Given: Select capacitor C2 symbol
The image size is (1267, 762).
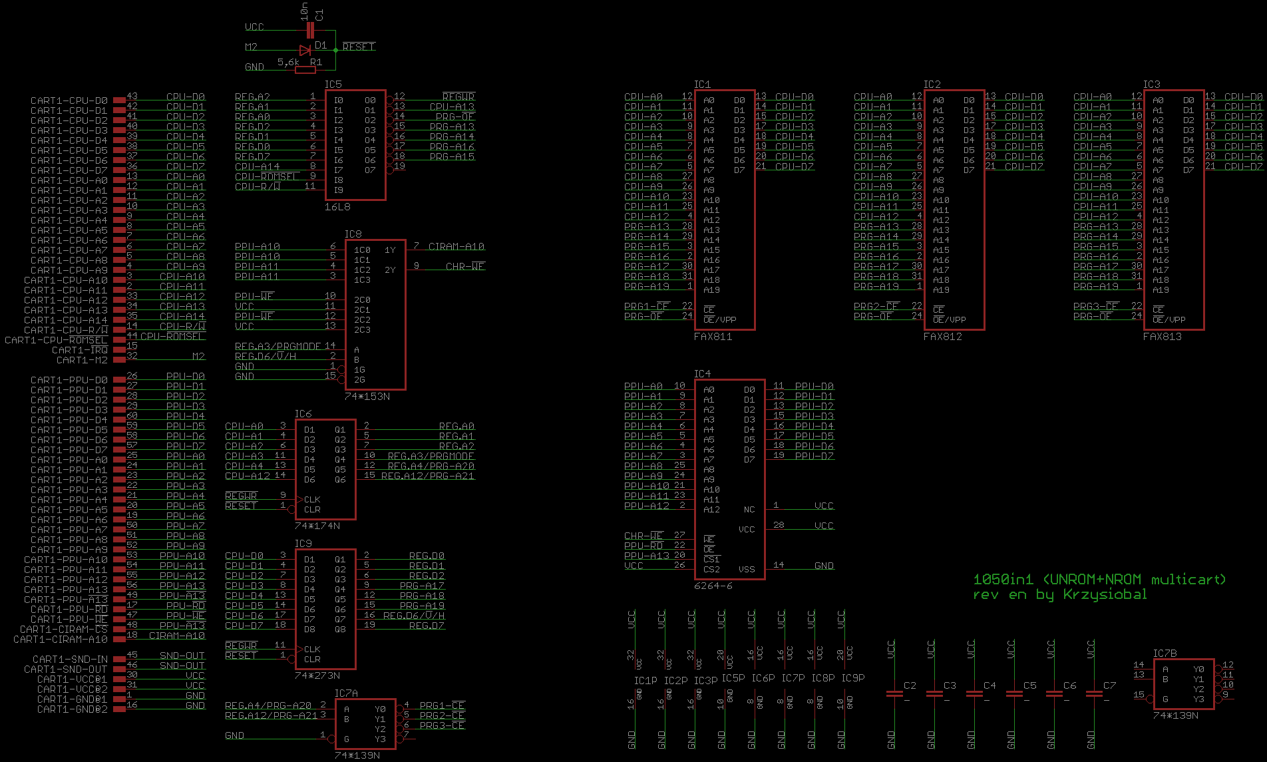Looking at the screenshot, I should tap(894, 694).
